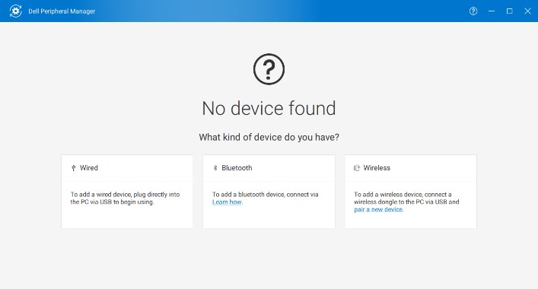This screenshot has height=289, width=538.
Task: Close the Dell Peripheral Manager window
Action: (x=527, y=11)
